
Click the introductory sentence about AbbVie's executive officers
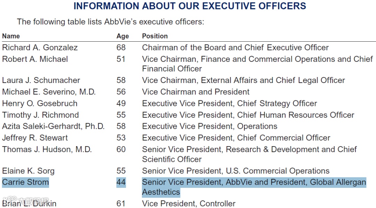(x=110, y=22)
